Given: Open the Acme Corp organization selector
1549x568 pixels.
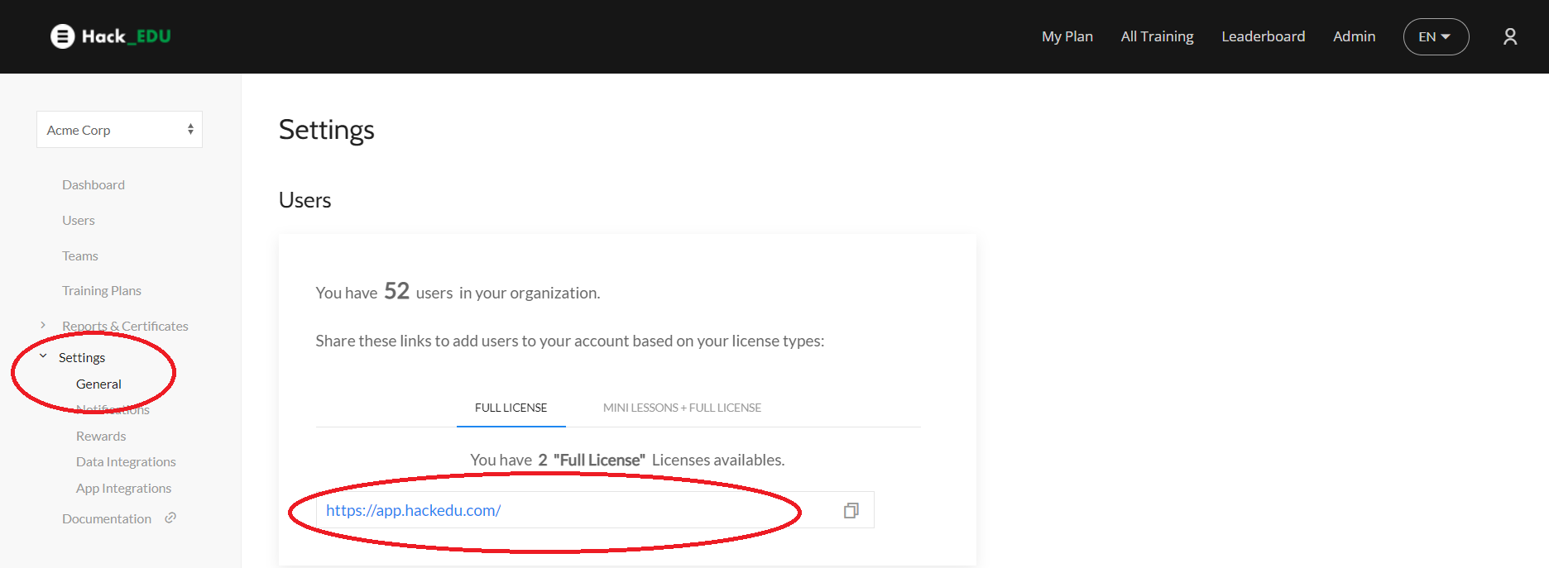Looking at the screenshot, I should (x=119, y=130).
